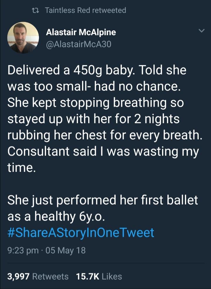
Task: Click the word "retweeted" in the header
Action: [x=109, y=11]
